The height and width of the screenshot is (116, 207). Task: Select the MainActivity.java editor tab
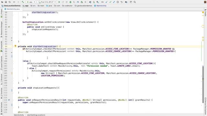[x=13, y=9]
